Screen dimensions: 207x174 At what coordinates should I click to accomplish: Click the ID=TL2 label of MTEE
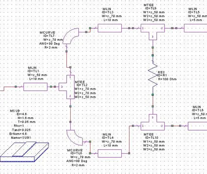(x=82, y=85)
